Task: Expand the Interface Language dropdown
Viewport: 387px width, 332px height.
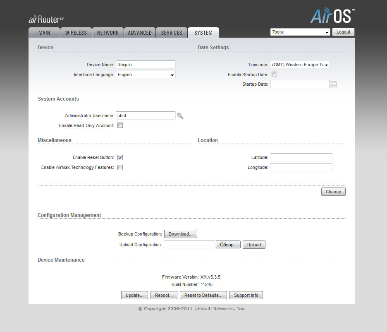Action: 146,75
